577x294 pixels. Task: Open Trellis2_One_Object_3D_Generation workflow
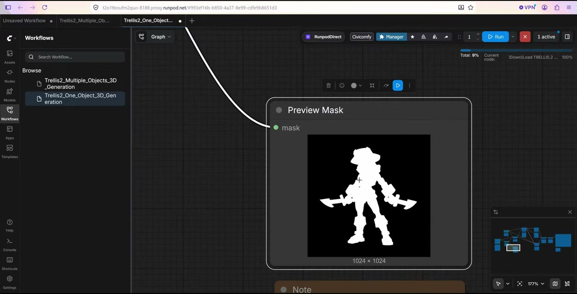coord(75,98)
